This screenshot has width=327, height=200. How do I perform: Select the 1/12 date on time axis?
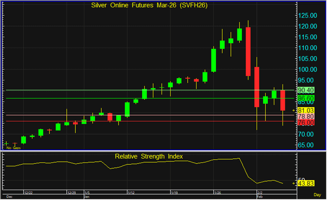(132, 192)
